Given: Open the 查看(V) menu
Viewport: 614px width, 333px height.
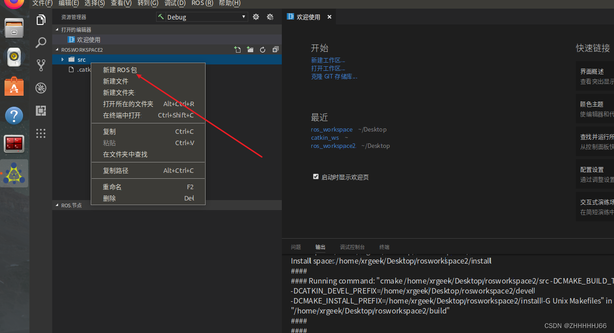Looking at the screenshot, I should coord(121,3).
